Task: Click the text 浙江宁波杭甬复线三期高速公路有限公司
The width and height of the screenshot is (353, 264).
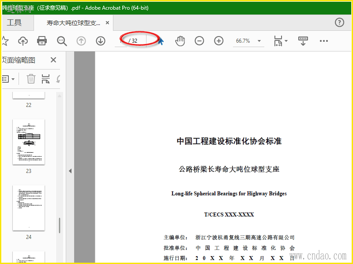Action: coord(245,237)
